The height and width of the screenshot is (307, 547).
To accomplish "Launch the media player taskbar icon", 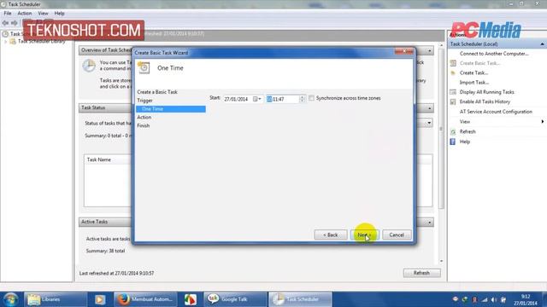I will click(100, 299).
